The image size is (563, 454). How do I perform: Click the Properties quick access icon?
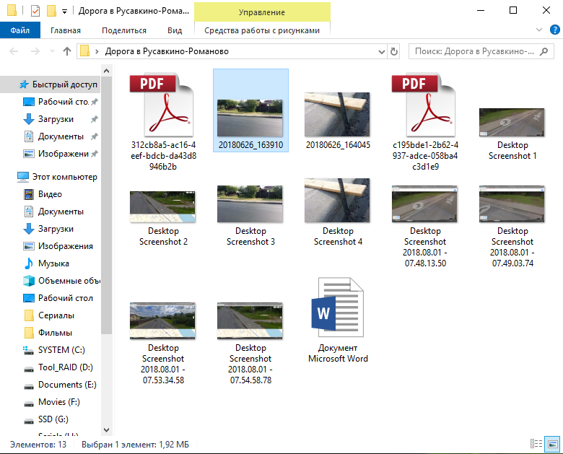click(35, 11)
